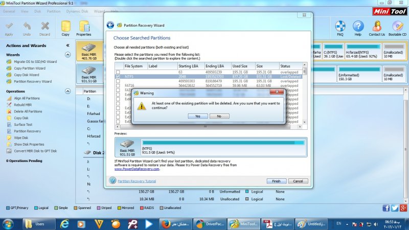Open the Partition menu

point(54,11)
